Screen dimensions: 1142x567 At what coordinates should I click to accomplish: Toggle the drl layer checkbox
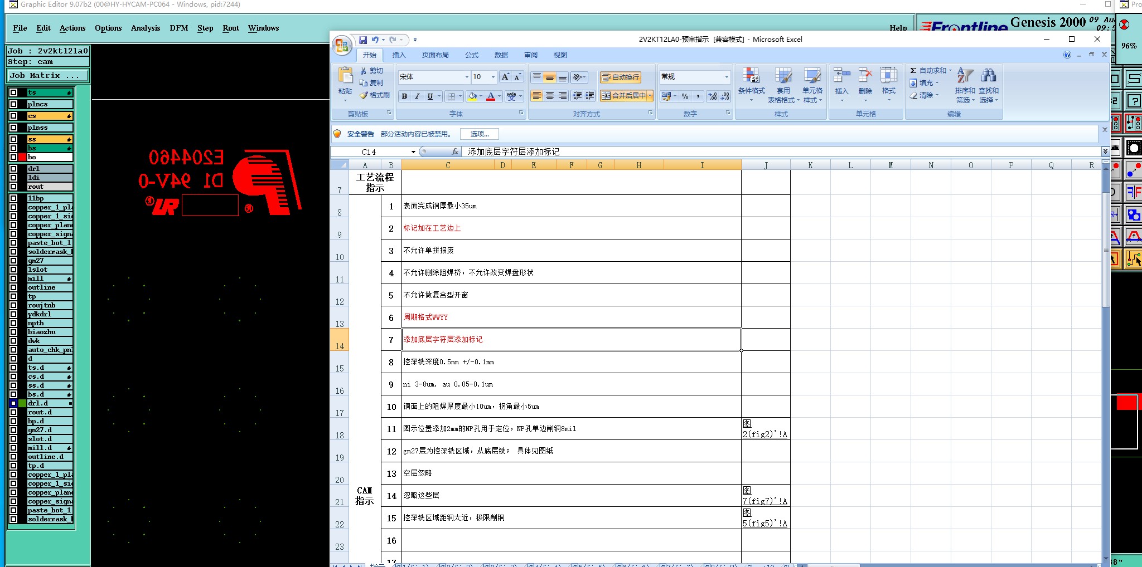point(13,169)
